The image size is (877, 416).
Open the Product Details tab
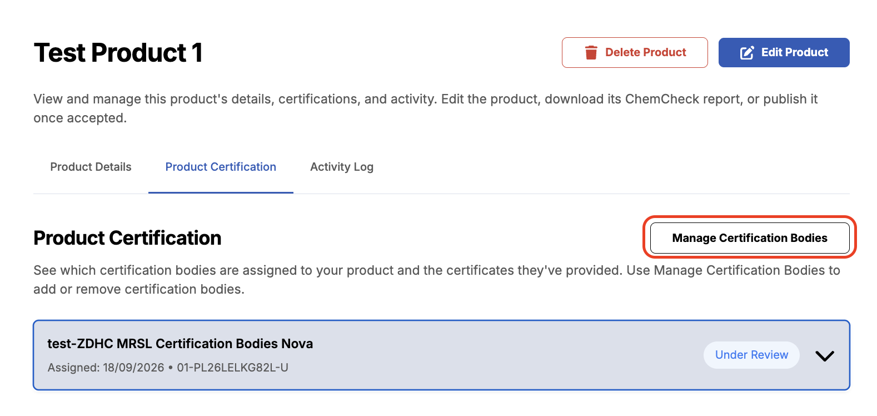tap(91, 167)
